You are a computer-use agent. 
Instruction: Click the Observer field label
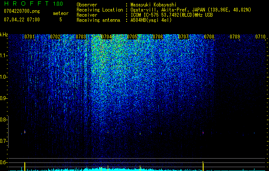[87, 5]
